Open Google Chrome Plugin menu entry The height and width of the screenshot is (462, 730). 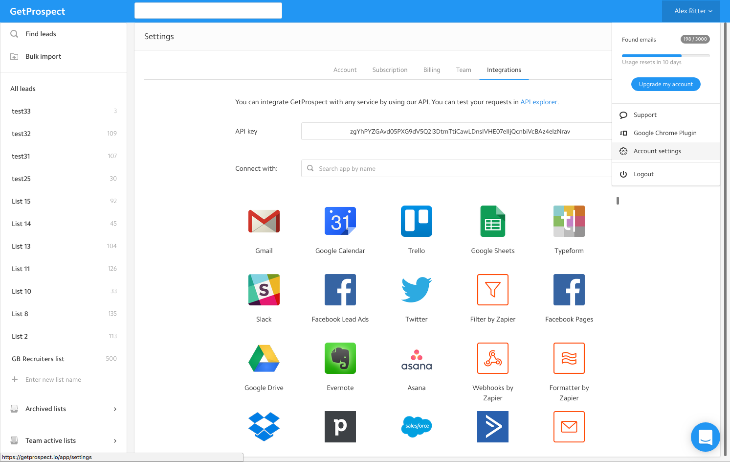tap(666, 133)
